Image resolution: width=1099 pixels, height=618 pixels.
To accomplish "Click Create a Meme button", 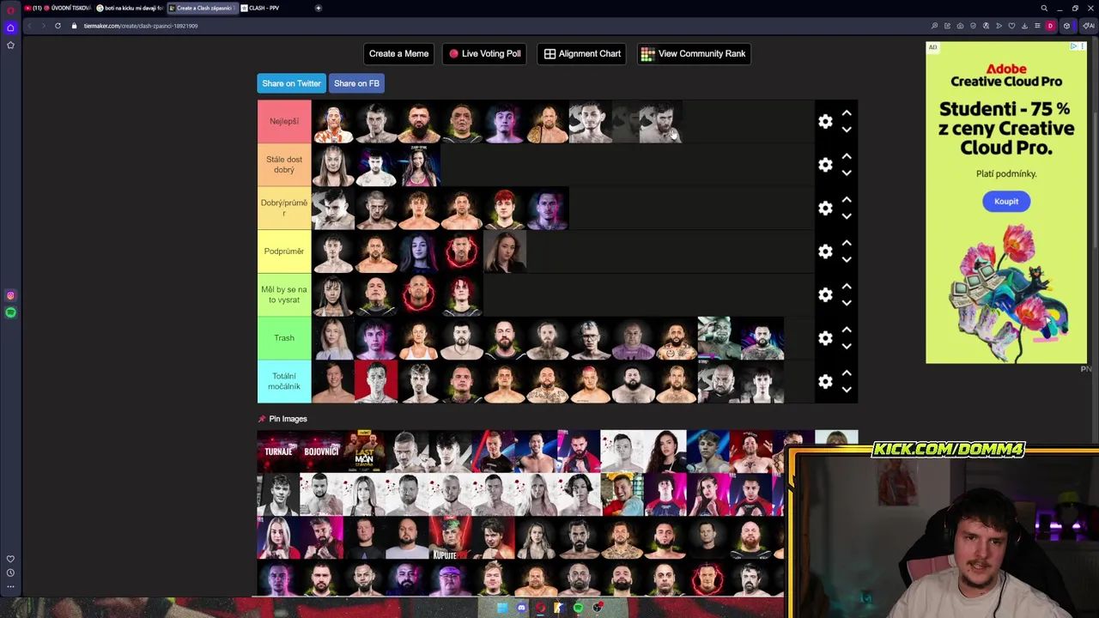I will coord(398,53).
